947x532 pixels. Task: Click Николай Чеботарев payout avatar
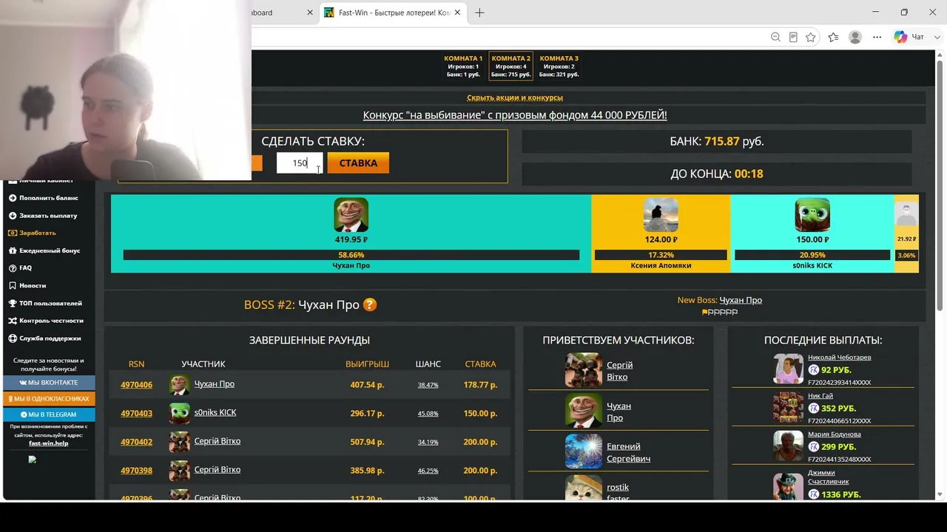tap(788, 369)
